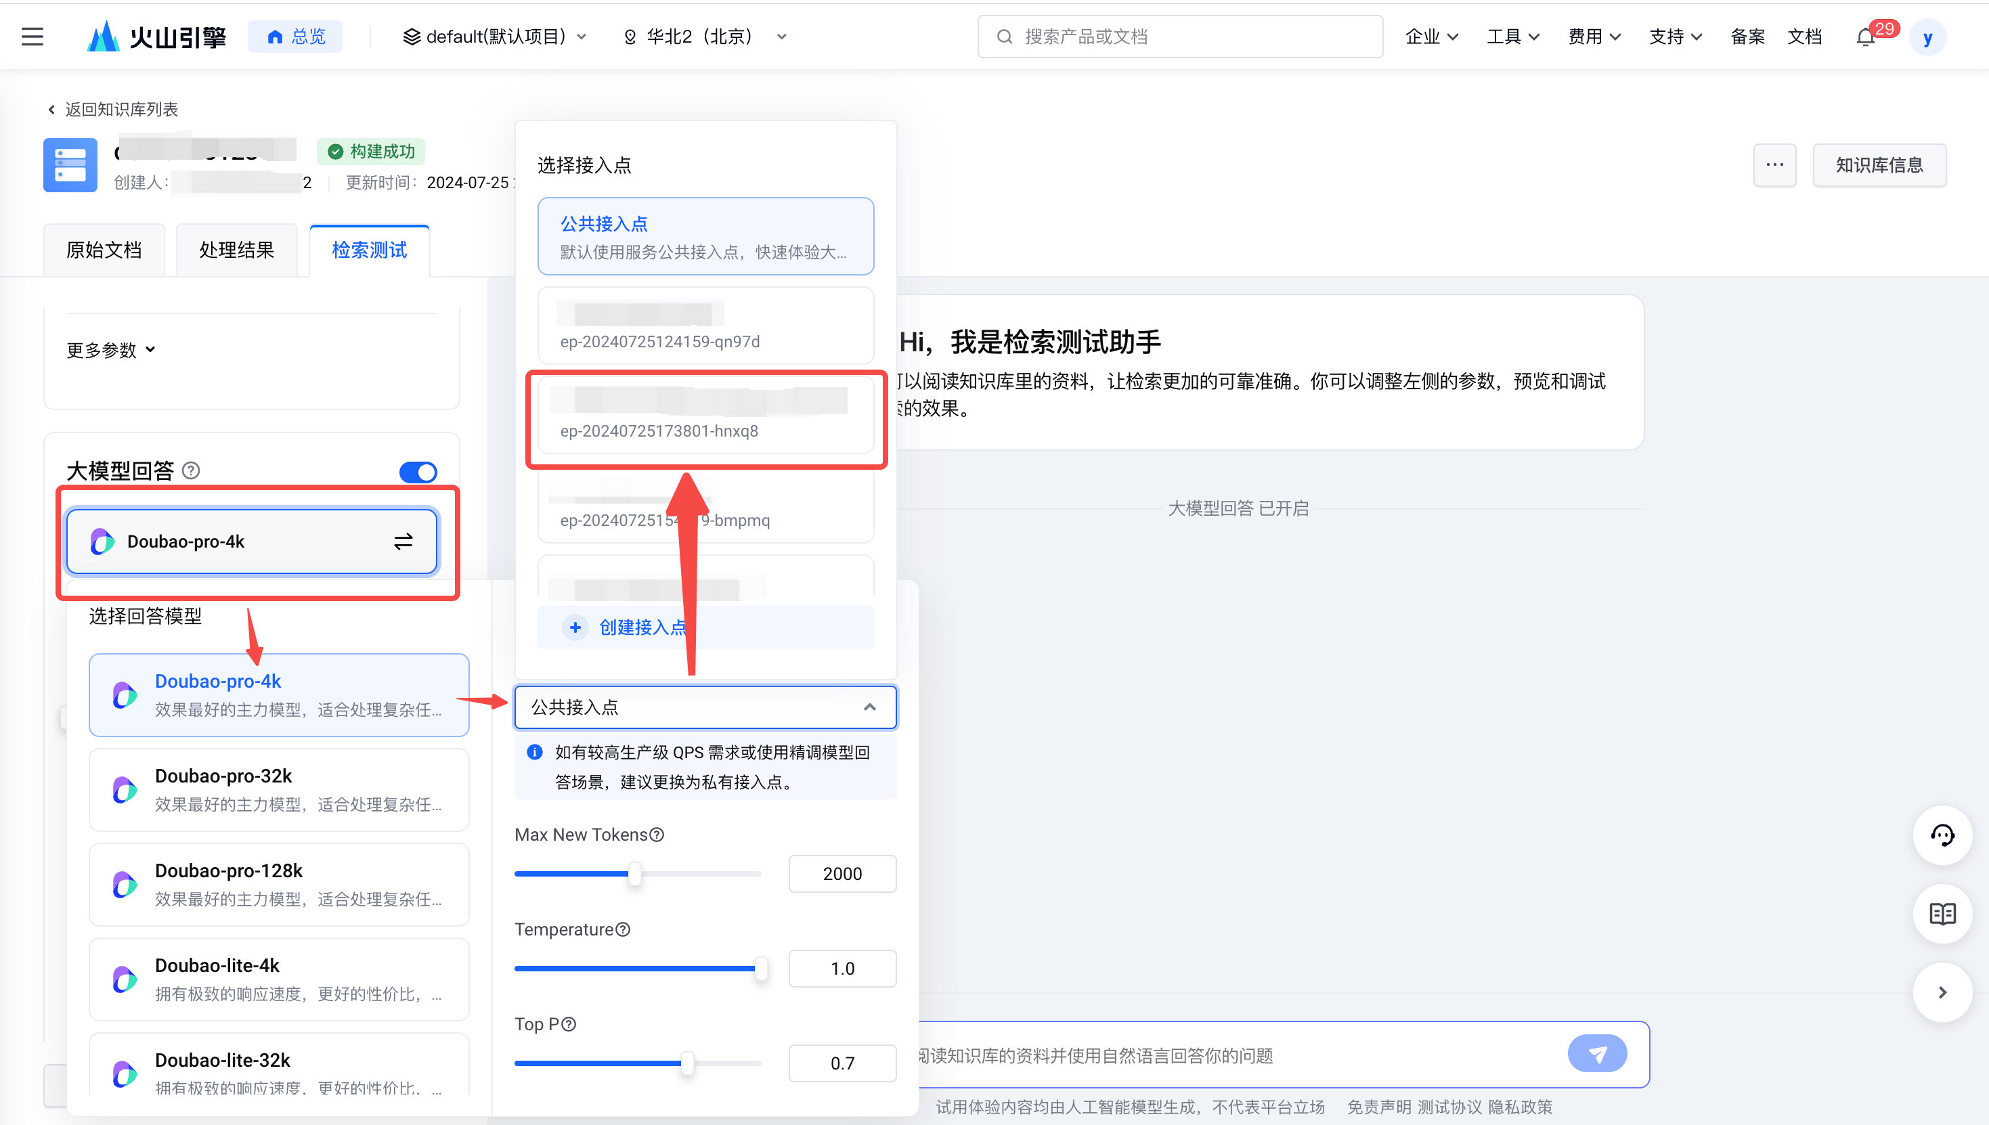Click the Doubao-lite-4k model logo icon
The image size is (1989, 1125).
[x=125, y=979]
